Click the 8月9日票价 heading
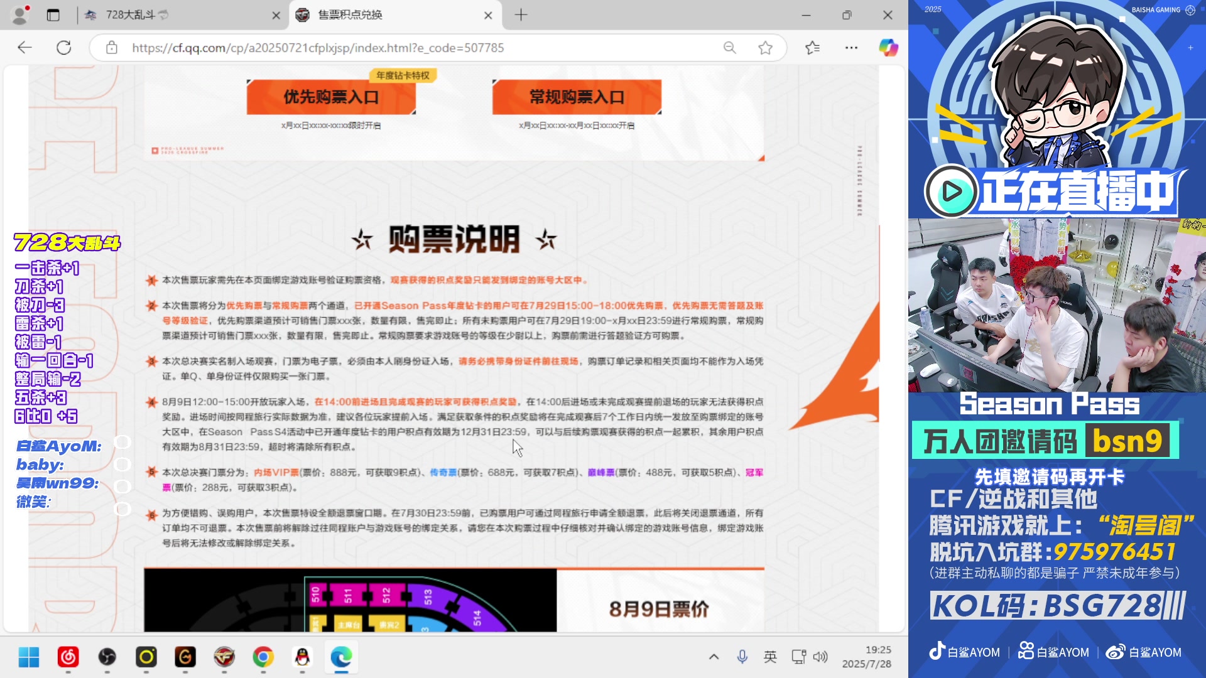Screen dimensions: 1206x678 pyautogui.click(x=658, y=609)
